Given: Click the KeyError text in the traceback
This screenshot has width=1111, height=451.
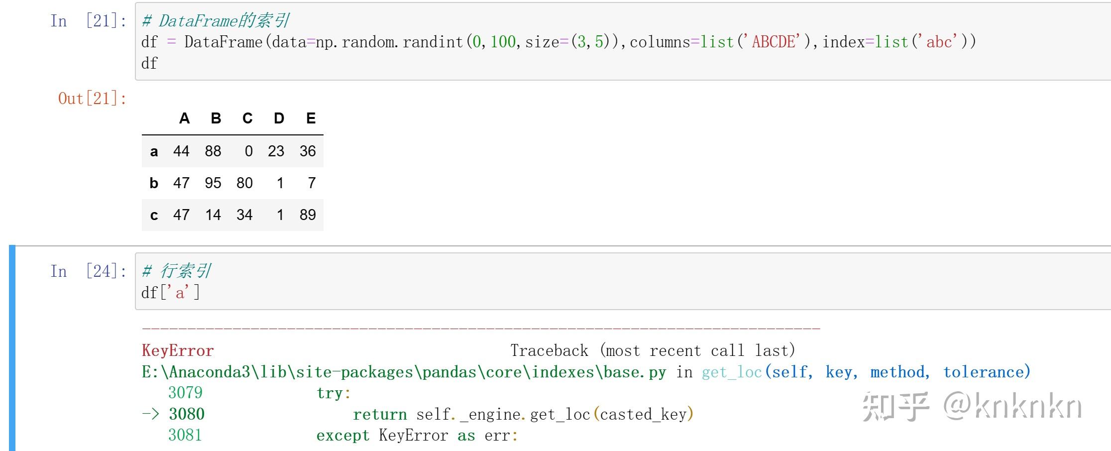Looking at the screenshot, I should [177, 350].
